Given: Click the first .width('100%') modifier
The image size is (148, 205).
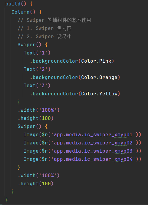Looking at the screenshot, I should pos(39,110).
